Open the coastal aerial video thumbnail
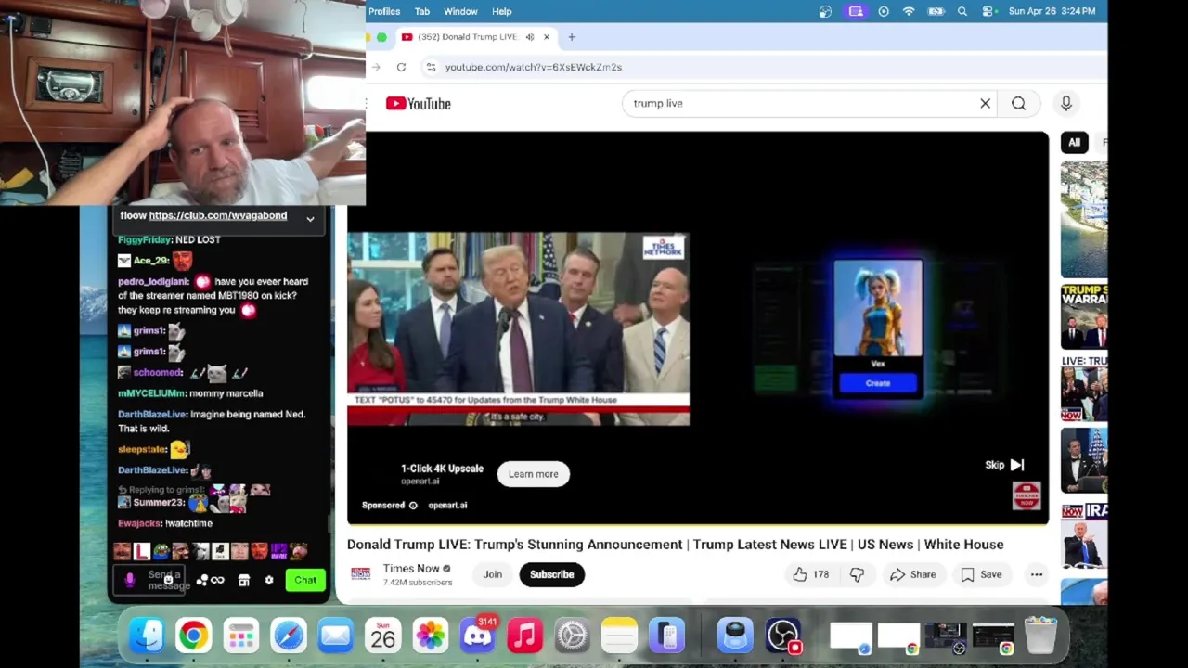 (x=1084, y=219)
